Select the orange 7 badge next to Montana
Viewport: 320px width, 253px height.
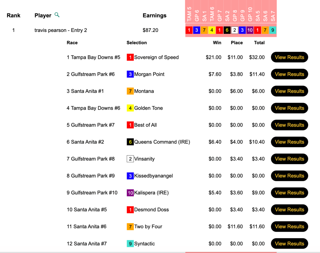click(x=130, y=91)
